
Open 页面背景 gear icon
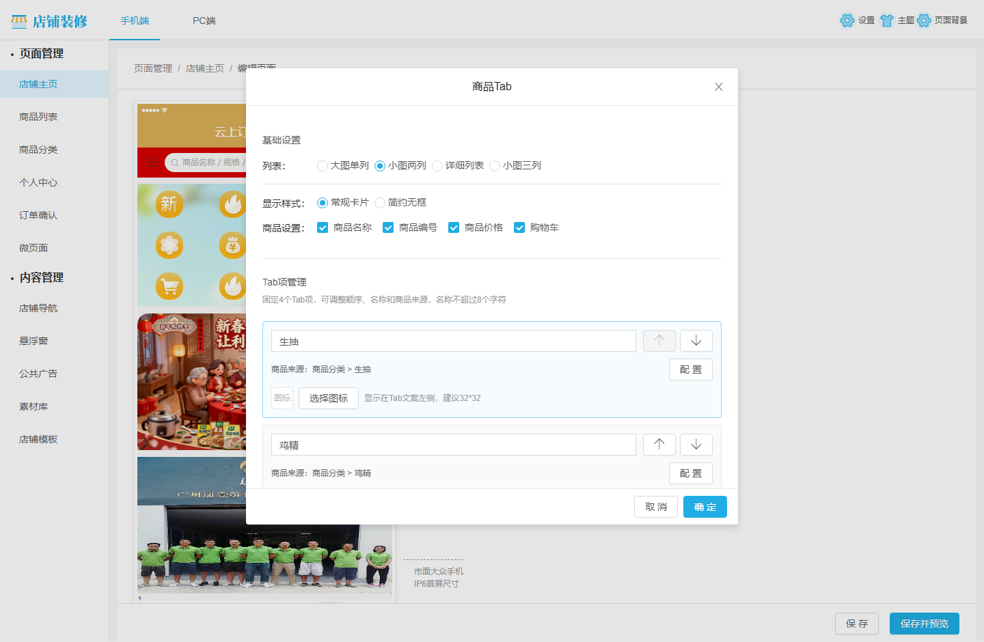(924, 20)
